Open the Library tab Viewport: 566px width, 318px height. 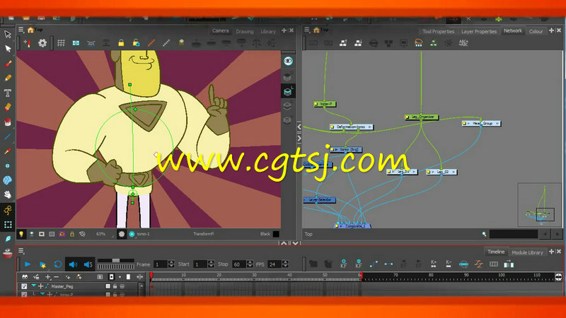268,31
